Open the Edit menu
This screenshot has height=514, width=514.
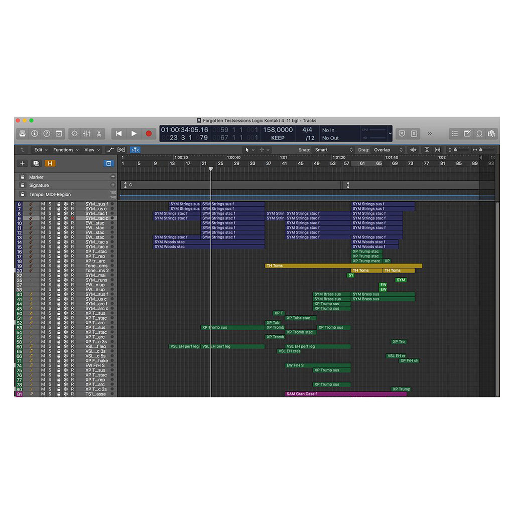tap(41, 150)
